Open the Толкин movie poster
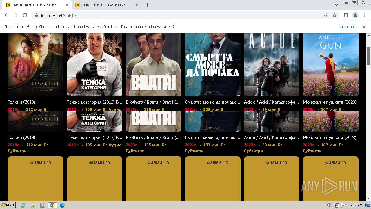The image size is (371, 209). coord(36,64)
